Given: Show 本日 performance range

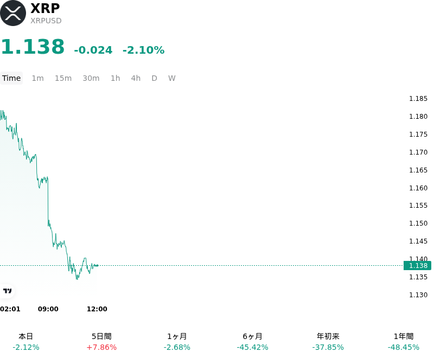Looking at the screenshot, I should pos(26,342).
